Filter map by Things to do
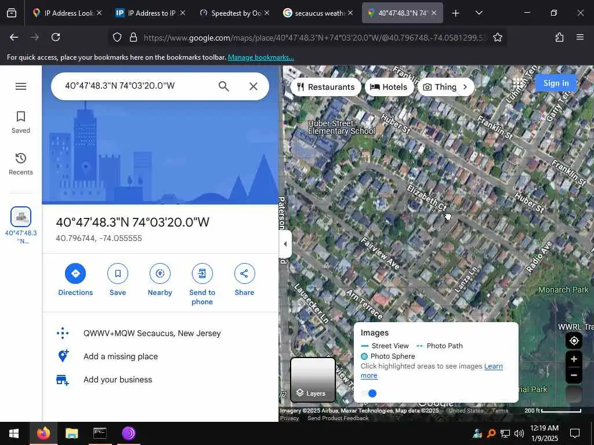 pos(440,87)
